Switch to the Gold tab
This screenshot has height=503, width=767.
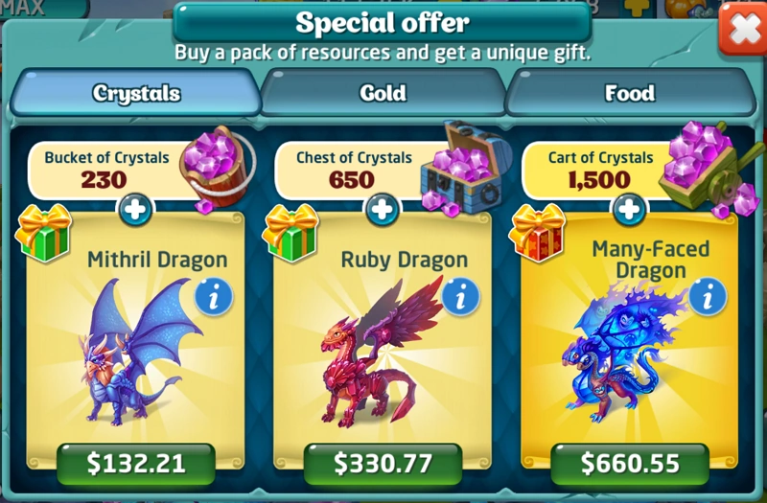[383, 92]
